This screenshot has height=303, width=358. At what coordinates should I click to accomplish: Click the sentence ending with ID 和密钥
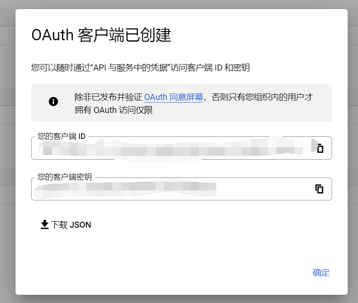(x=141, y=68)
